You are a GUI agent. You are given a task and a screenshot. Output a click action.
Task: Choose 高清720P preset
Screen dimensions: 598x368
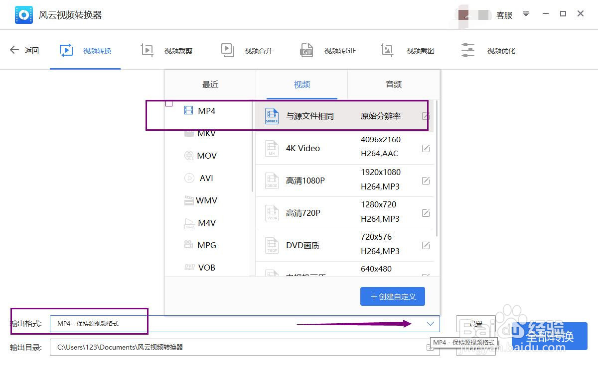344,213
